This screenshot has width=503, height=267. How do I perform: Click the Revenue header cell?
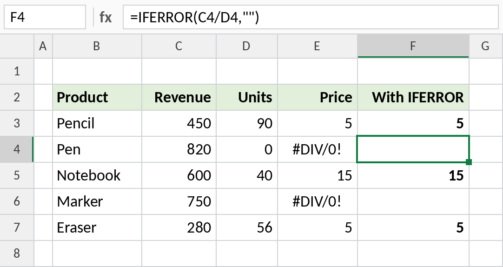click(x=179, y=97)
